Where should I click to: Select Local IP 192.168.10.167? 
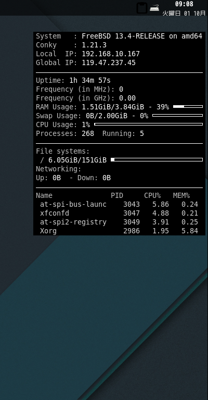(x=88, y=54)
